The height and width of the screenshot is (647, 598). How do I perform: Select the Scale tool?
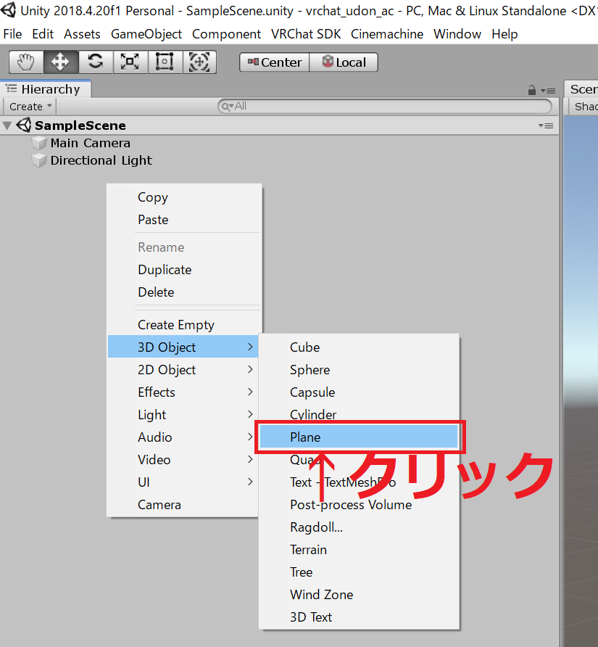point(130,62)
